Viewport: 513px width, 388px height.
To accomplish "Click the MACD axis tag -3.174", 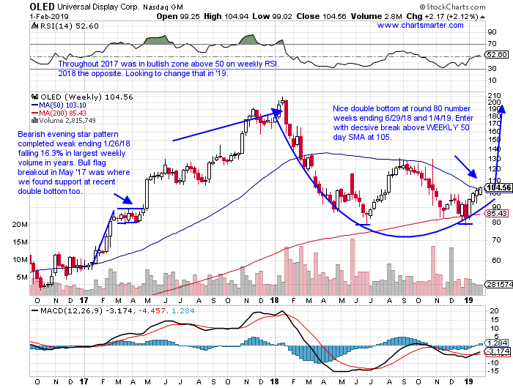I will point(498,351).
